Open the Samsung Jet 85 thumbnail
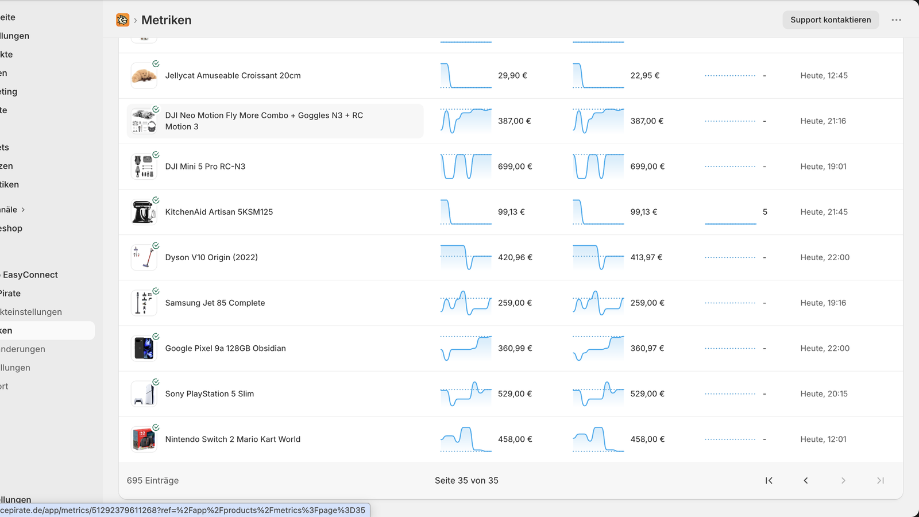Screen dimensions: 919x517 144,303
